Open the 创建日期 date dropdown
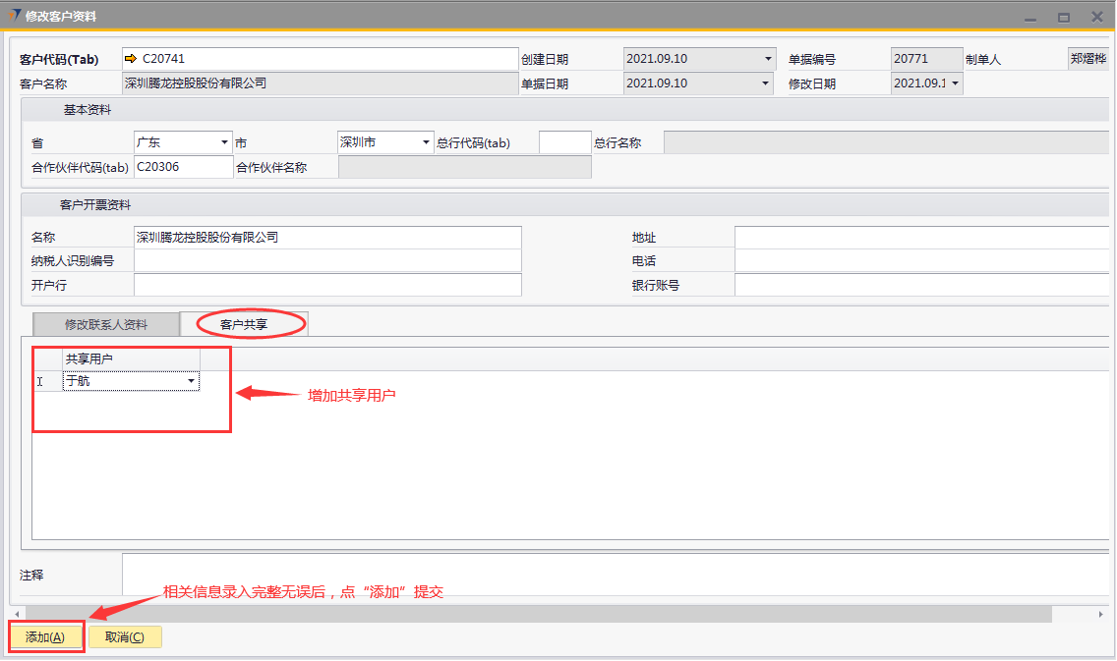 pos(768,59)
